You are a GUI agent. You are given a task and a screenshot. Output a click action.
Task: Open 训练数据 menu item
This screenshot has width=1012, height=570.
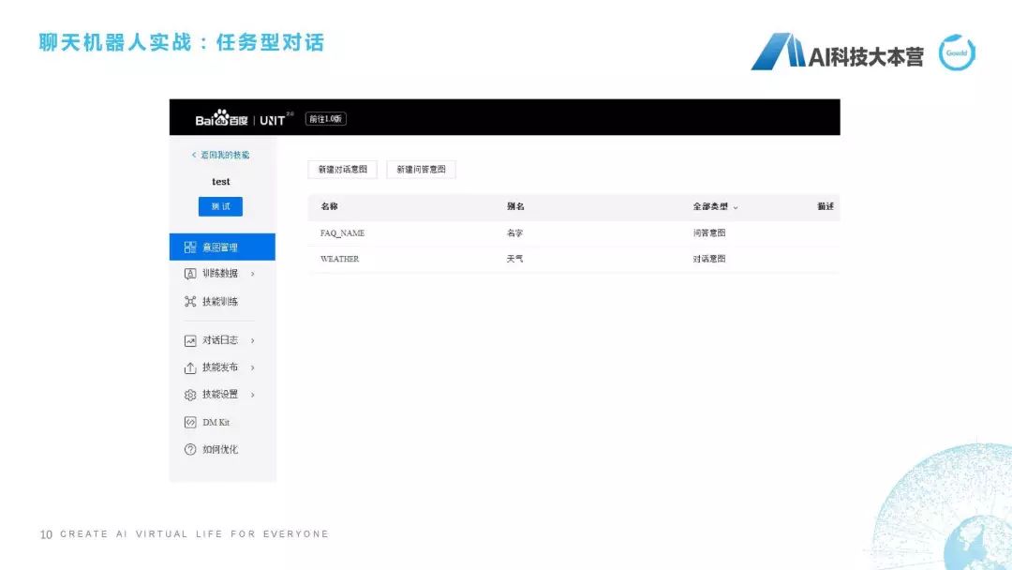(222, 274)
